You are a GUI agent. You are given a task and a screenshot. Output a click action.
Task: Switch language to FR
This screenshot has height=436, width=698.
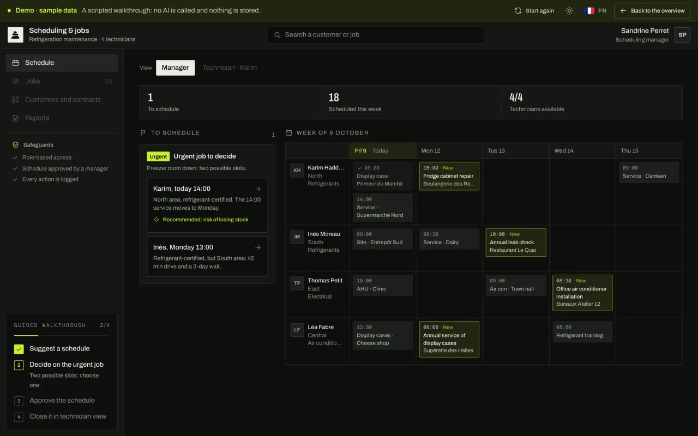tap(595, 10)
